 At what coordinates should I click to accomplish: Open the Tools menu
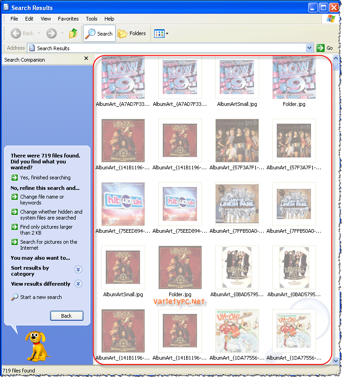(x=92, y=19)
